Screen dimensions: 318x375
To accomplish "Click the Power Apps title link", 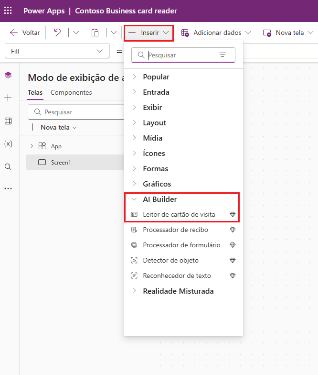I will [44, 11].
